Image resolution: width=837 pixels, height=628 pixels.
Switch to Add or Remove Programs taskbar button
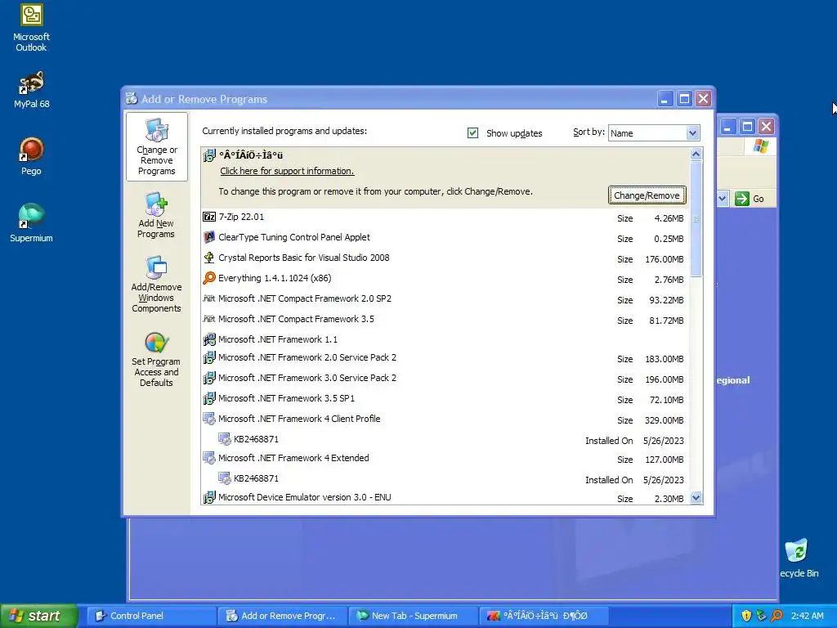point(282,616)
